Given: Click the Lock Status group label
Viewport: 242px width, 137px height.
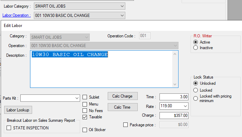Looking at the screenshot, I should (x=203, y=77).
